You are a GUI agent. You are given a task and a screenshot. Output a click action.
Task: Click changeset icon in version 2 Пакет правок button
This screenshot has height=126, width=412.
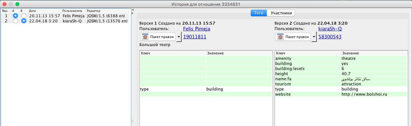click(x=280, y=37)
